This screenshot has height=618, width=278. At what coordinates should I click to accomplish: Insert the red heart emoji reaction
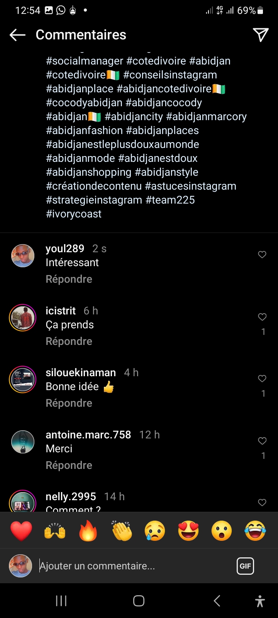21,531
